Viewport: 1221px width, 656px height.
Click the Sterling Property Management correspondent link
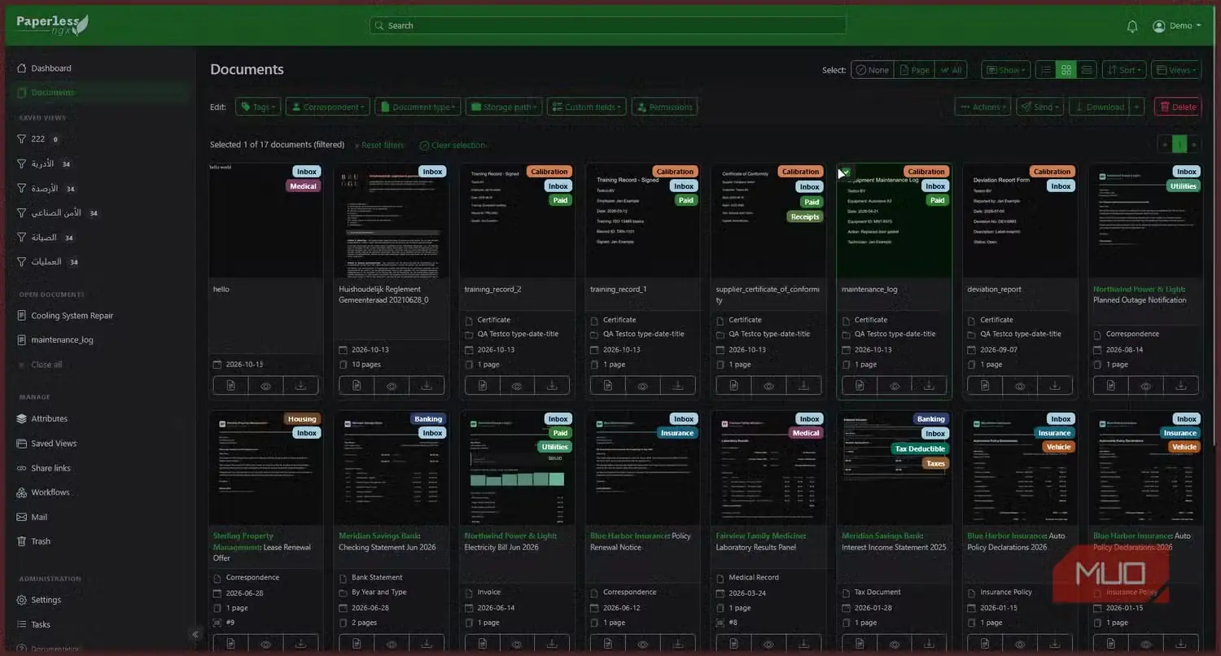click(x=243, y=541)
